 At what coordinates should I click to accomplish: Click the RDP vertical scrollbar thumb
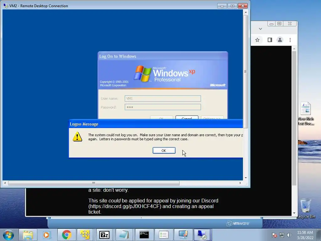(246, 72)
